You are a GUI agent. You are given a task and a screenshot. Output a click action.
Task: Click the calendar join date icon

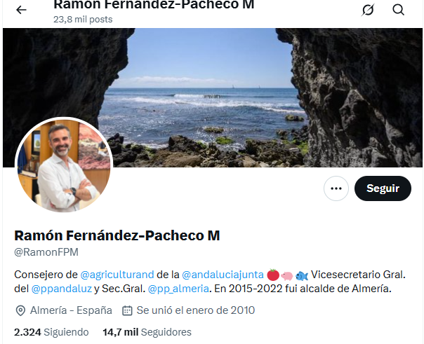pos(127,310)
